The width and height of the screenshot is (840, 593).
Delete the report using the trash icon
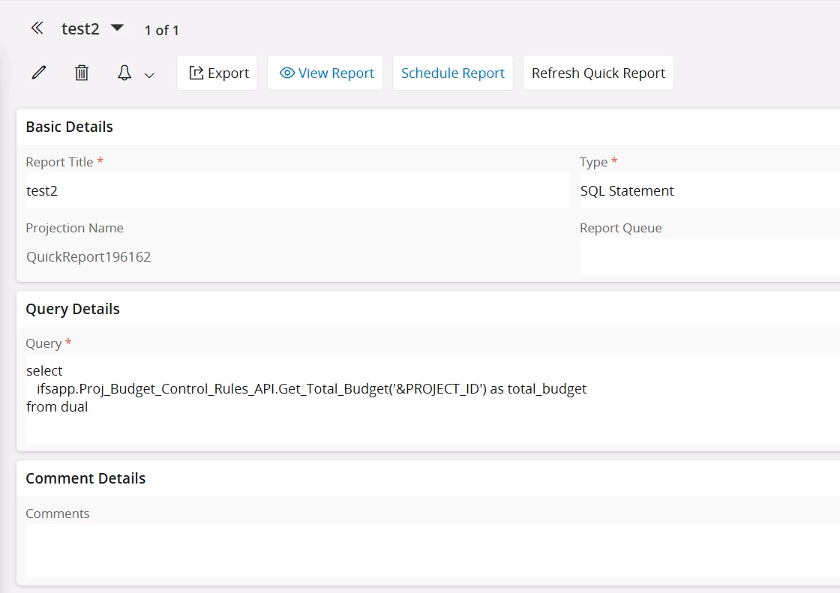coord(82,73)
